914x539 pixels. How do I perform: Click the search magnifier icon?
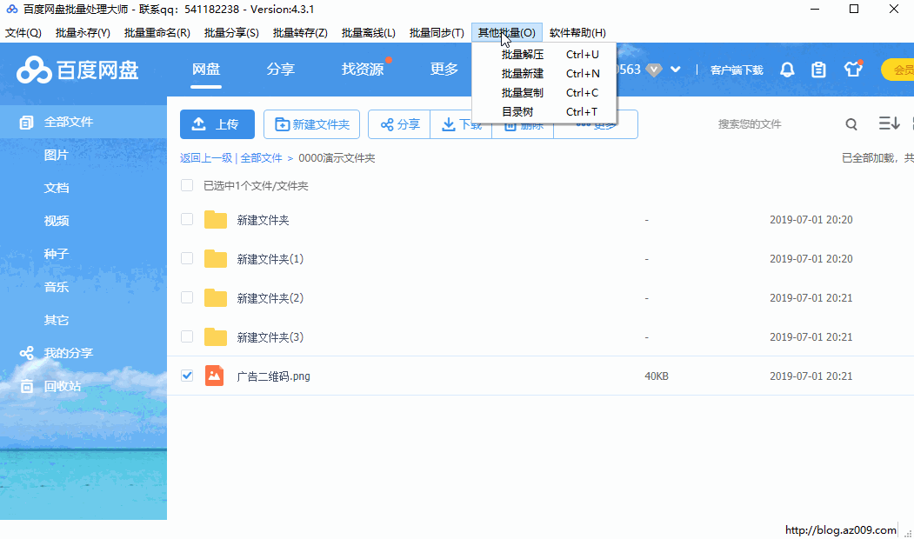coord(851,124)
